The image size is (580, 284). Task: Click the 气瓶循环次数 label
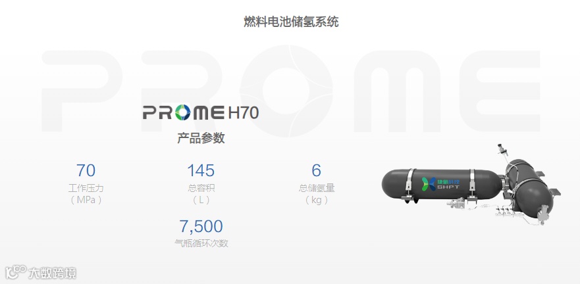[x=201, y=243]
